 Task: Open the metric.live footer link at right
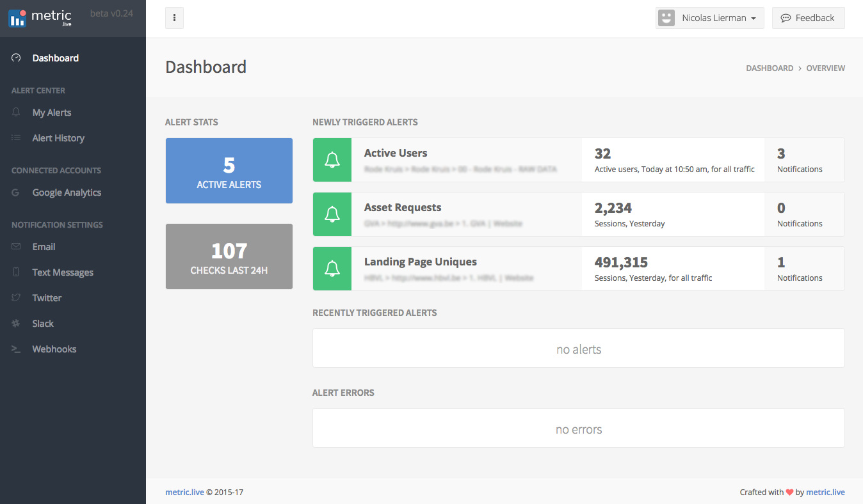825,492
